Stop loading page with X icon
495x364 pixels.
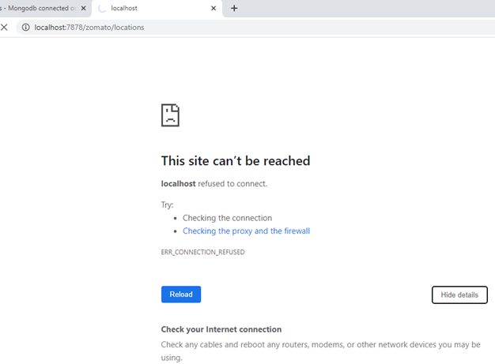4,28
